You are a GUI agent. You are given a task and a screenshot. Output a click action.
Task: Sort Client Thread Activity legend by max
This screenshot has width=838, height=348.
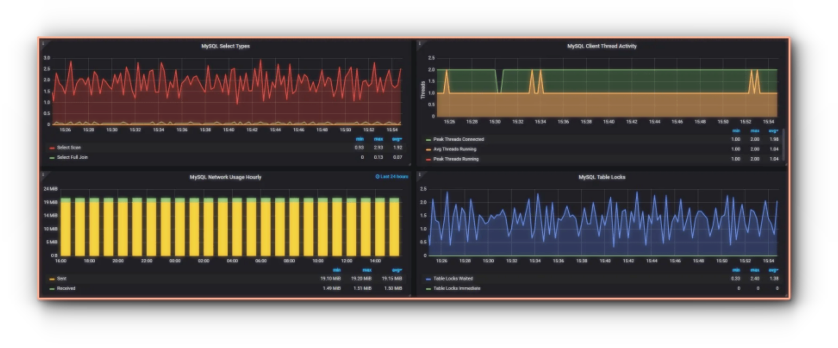pos(755,131)
